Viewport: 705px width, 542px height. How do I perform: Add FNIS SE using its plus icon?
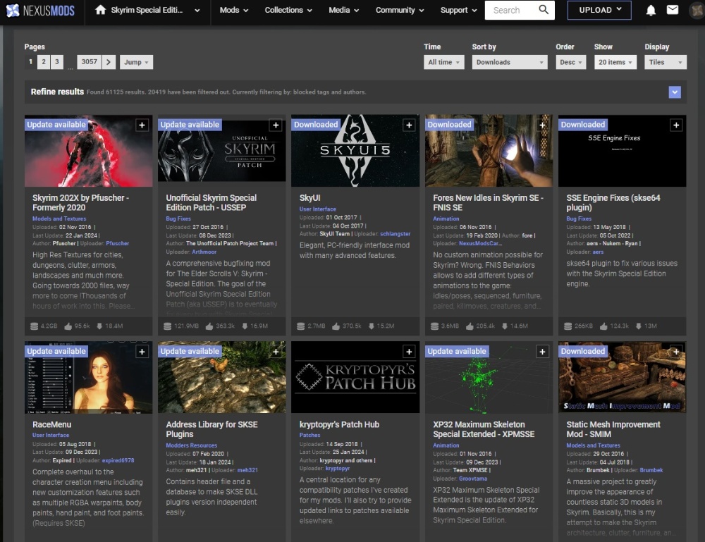tap(542, 125)
